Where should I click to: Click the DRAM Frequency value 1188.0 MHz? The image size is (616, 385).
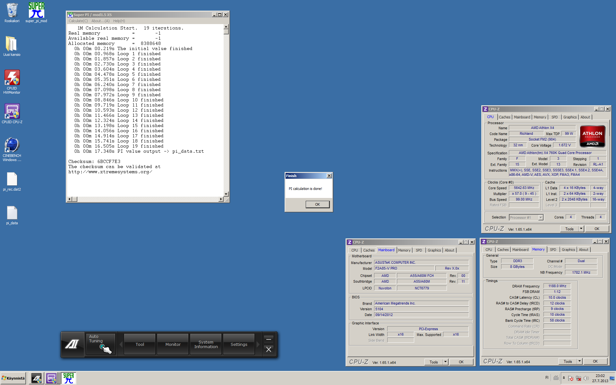(557, 286)
